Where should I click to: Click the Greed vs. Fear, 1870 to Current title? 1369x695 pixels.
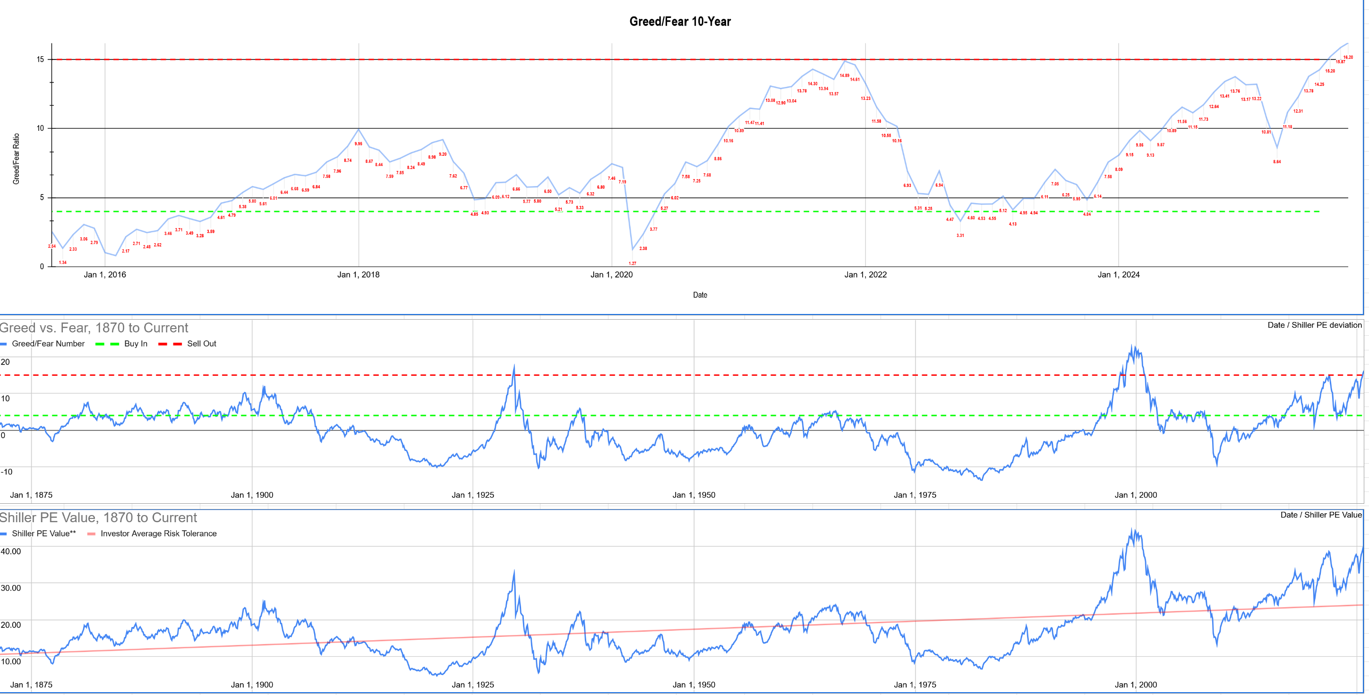(x=94, y=328)
